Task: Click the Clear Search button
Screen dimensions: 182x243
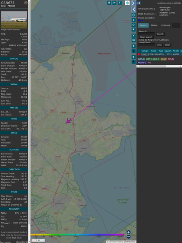Action: click(x=146, y=37)
